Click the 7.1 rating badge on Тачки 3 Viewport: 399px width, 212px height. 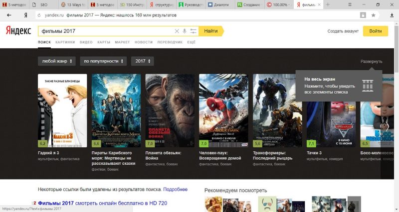click(x=311, y=143)
